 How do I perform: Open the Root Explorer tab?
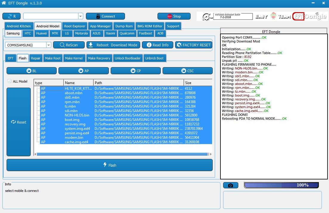click(x=75, y=26)
